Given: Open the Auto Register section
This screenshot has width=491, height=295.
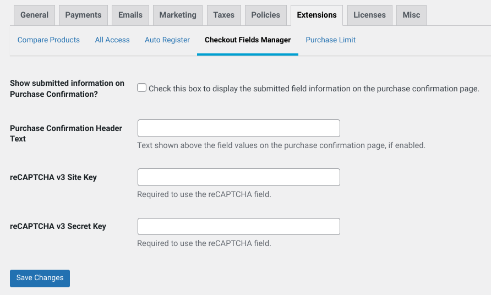Looking at the screenshot, I should [x=167, y=40].
